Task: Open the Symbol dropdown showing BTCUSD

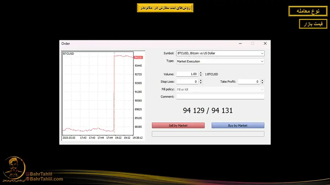Action: (x=220, y=53)
